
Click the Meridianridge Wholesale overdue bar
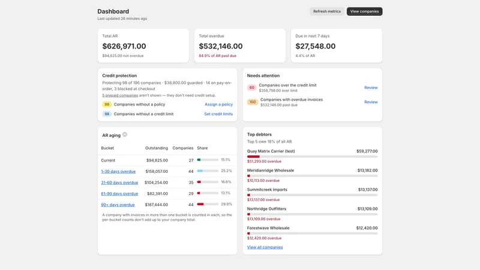[x=312, y=176]
